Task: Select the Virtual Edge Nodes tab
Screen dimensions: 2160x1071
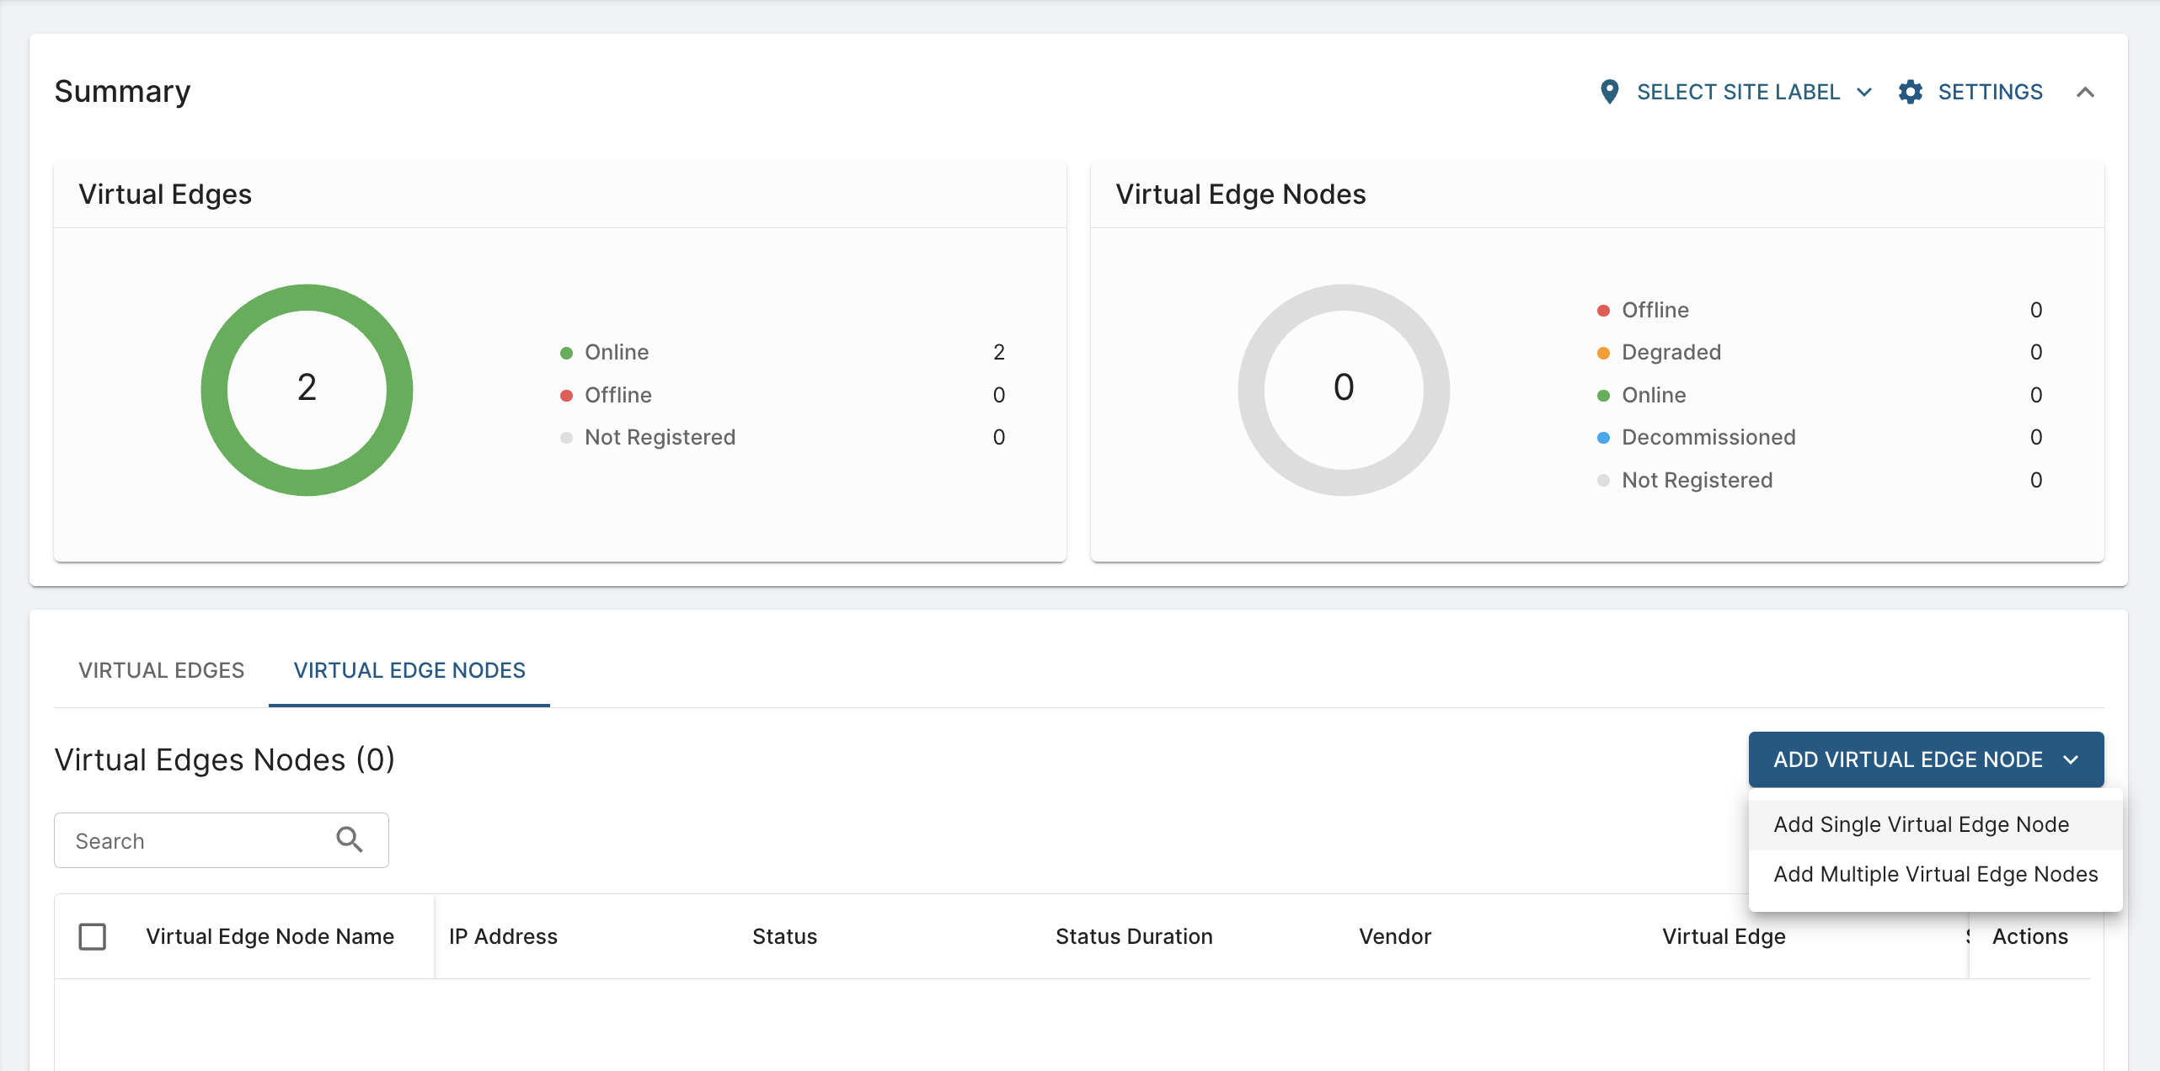Action: (409, 670)
